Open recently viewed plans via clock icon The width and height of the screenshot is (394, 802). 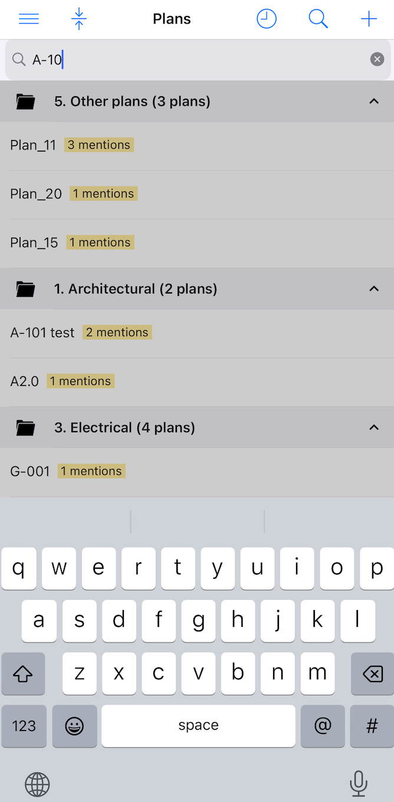point(266,18)
